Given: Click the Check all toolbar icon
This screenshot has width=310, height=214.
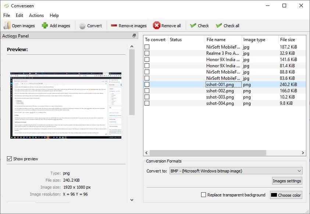Looking at the screenshot, I should click(x=219, y=25).
